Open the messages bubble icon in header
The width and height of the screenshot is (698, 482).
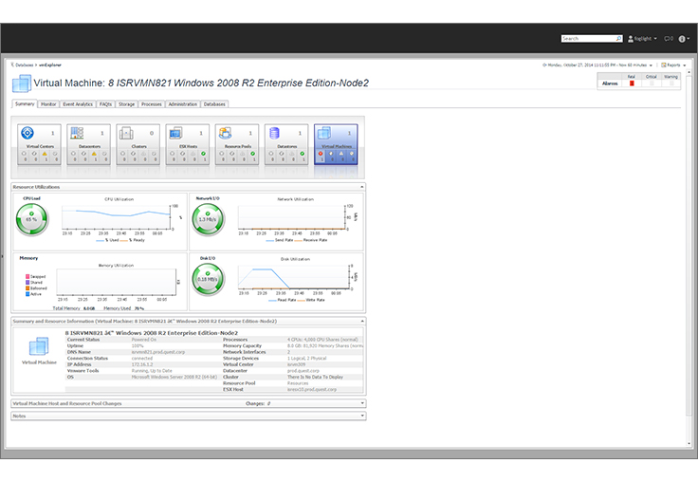click(668, 39)
